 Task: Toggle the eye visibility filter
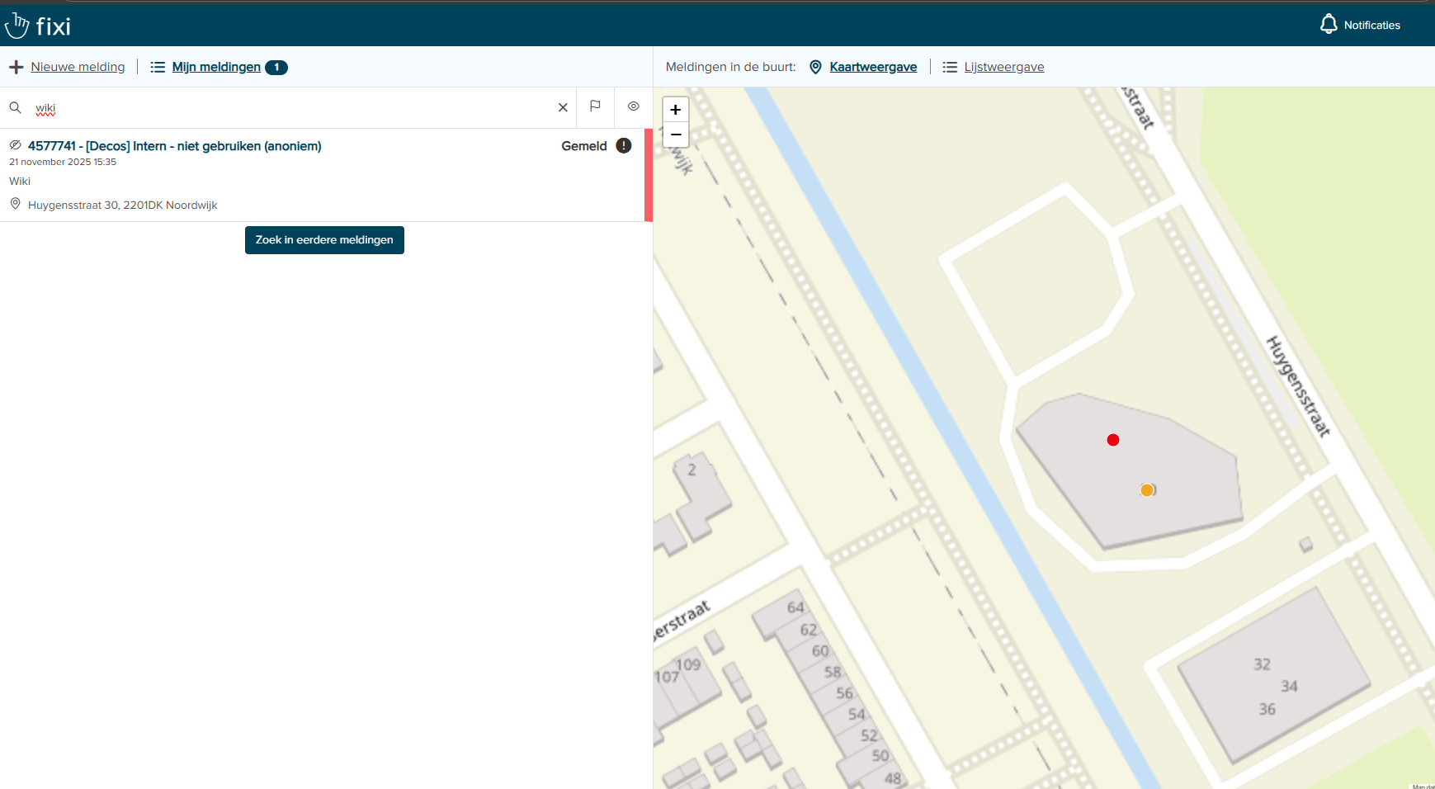pos(633,106)
